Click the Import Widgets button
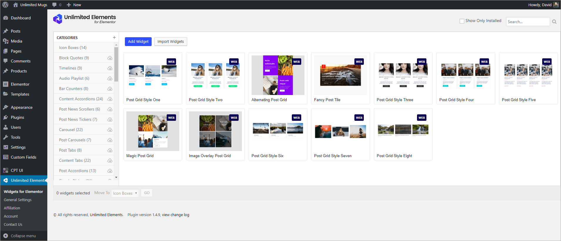Screen dimensions: 561x241 [x=170, y=42]
